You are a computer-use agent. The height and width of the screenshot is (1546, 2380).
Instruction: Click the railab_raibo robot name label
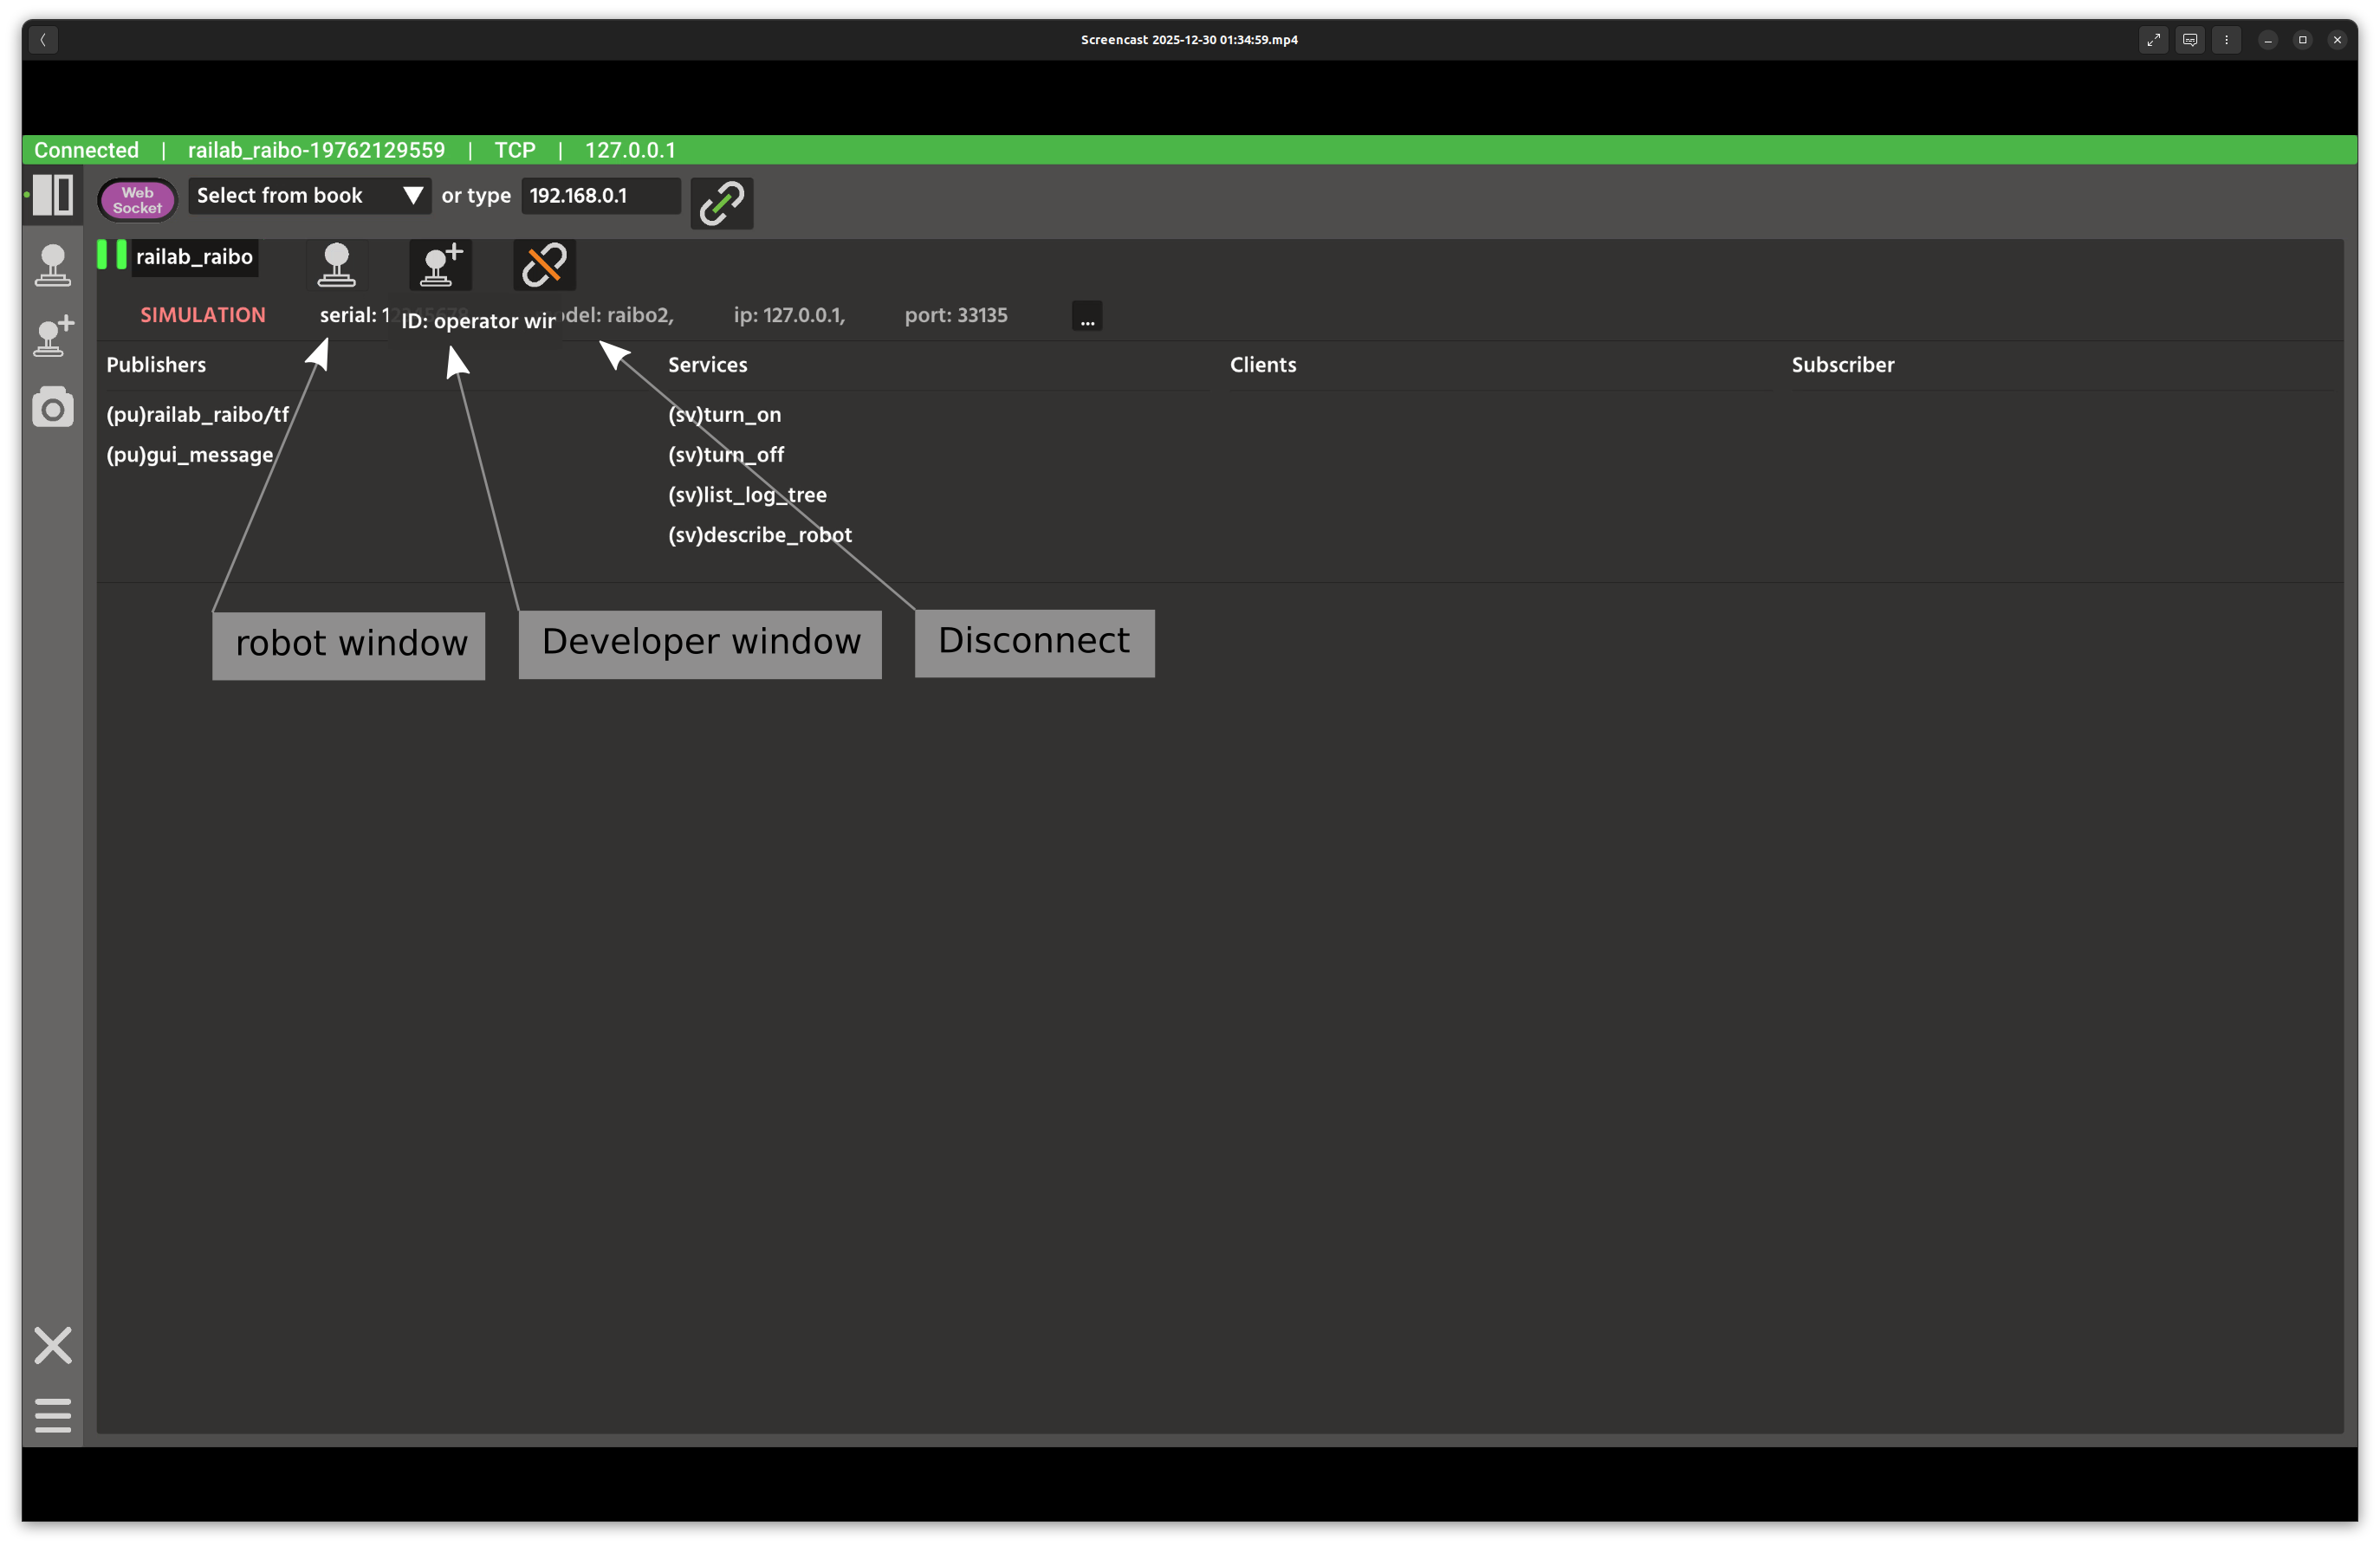(194, 257)
